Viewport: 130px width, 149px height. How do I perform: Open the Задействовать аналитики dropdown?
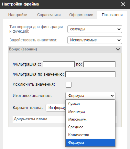point(95,40)
